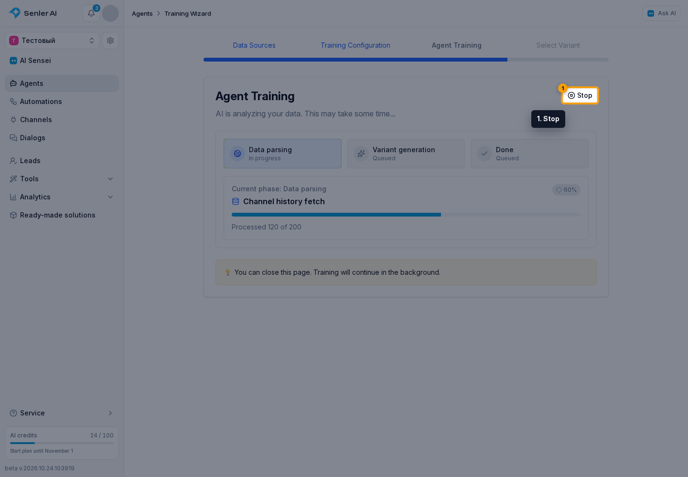Click 'Processed 120 of 200' text
The height and width of the screenshot is (477, 688).
tap(267, 227)
